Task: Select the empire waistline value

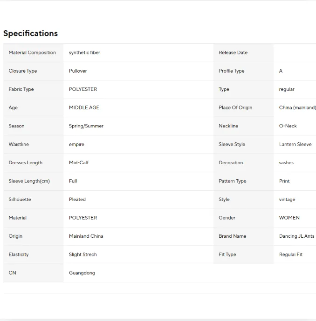Action: pyautogui.click(x=76, y=144)
